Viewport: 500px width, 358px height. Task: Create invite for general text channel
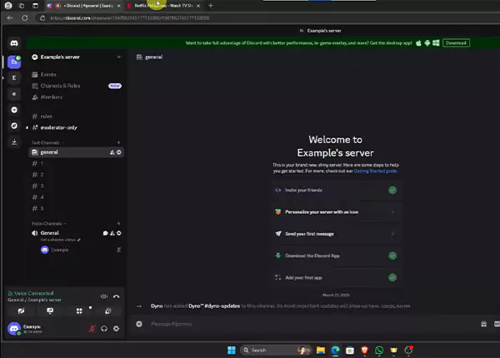[112, 152]
